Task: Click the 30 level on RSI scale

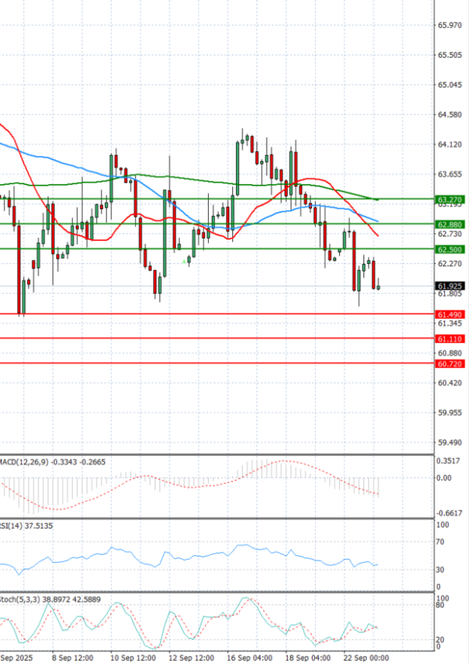Action: click(x=440, y=570)
